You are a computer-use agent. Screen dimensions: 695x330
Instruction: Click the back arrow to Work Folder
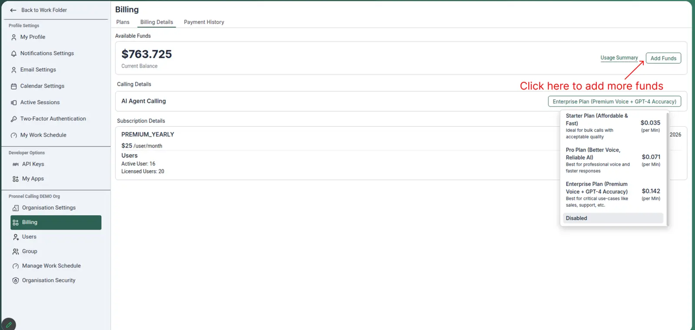(x=13, y=10)
